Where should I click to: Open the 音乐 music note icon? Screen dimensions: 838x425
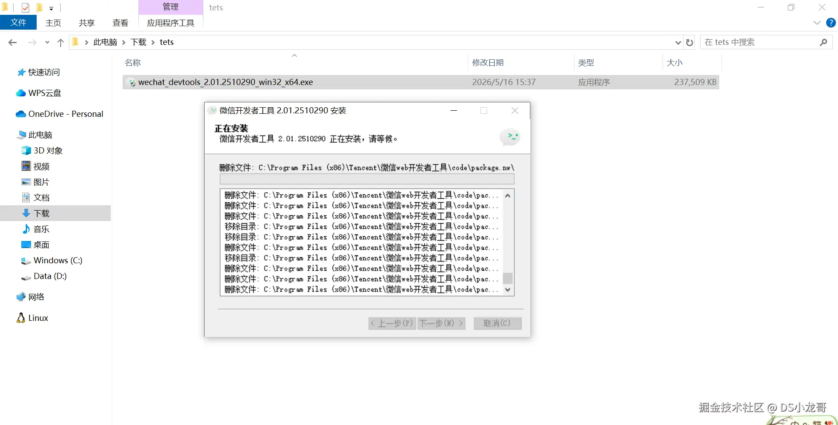pyautogui.click(x=26, y=229)
